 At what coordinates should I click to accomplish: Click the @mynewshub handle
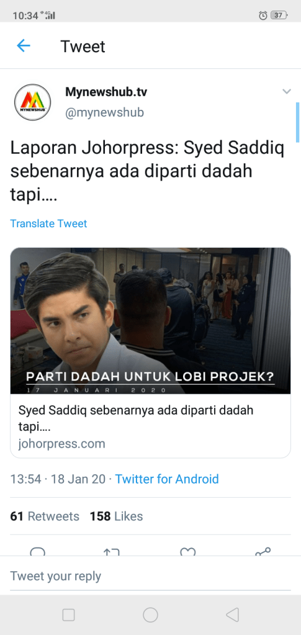(x=104, y=112)
